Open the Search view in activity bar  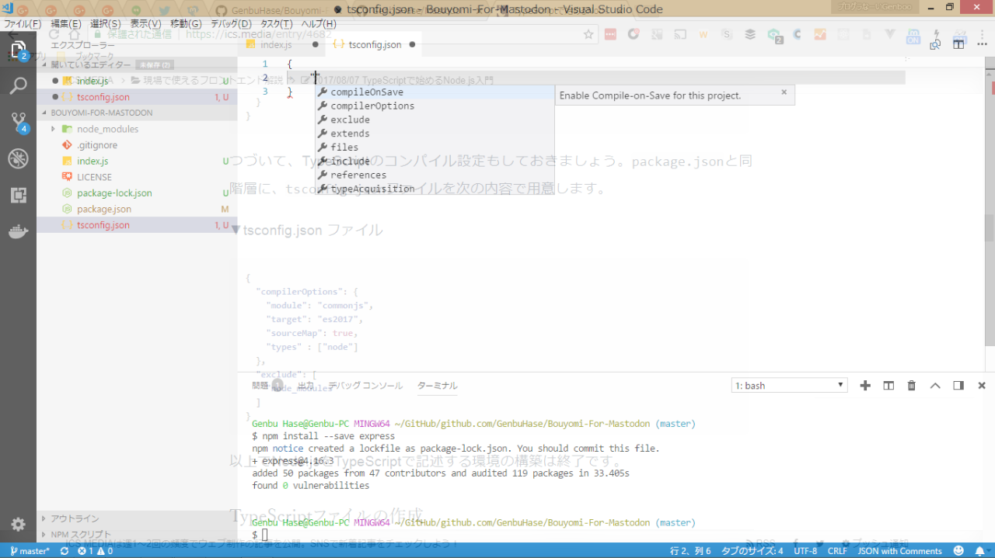click(x=18, y=85)
